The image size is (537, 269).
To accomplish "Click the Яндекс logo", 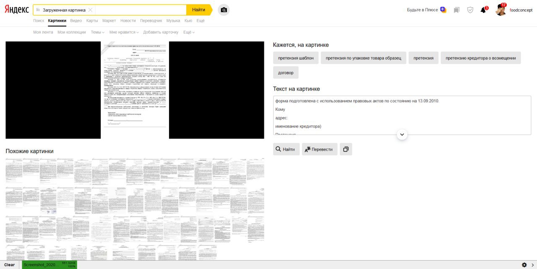I will (x=17, y=10).
